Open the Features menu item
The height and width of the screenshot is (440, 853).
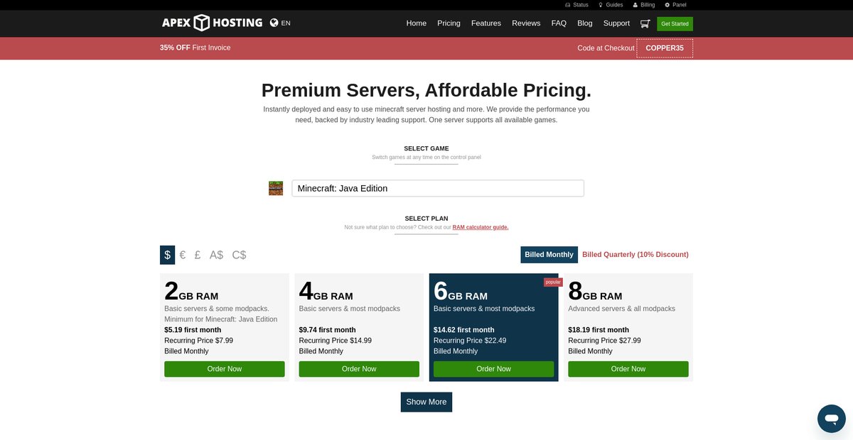pyautogui.click(x=486, y=23)
